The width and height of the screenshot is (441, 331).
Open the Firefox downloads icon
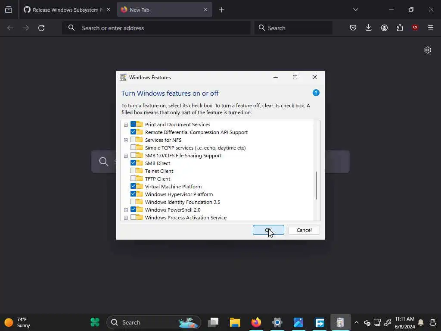click(x=369, y=28)
